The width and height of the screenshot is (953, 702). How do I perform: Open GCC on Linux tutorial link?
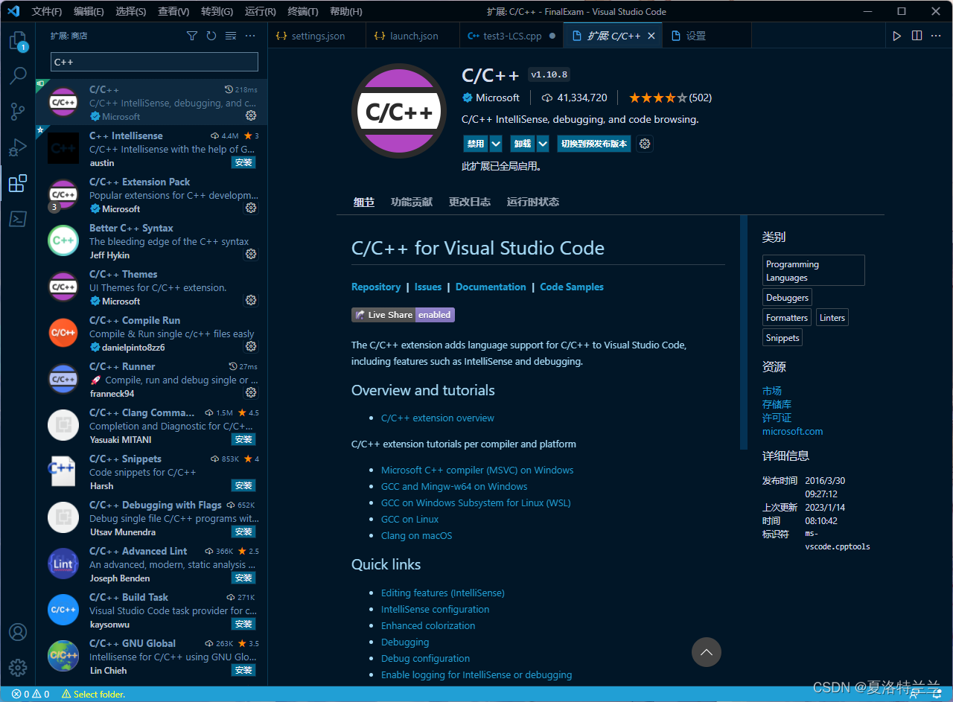[x=409, y=519]
